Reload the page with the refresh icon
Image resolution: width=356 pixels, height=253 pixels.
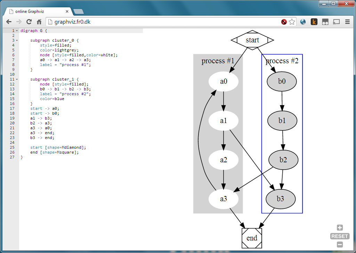click(29, 22)
